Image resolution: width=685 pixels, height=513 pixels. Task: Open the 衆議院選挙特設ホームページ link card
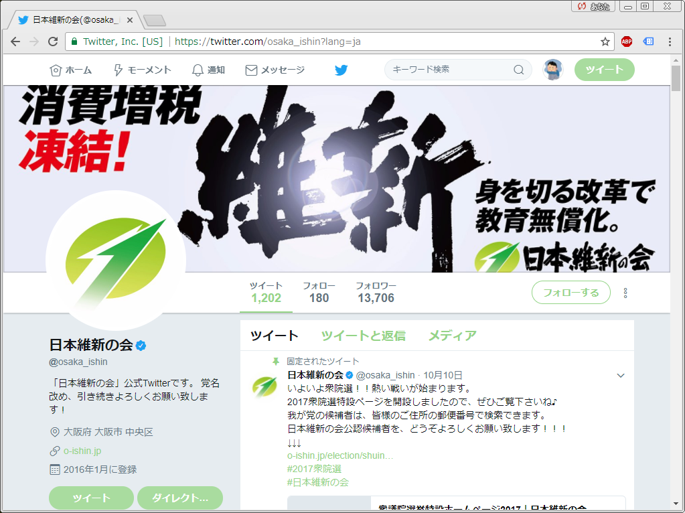point(456,503)
